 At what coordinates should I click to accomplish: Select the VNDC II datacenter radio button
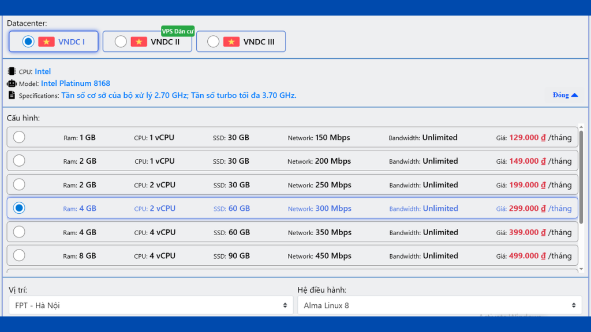pyautogui.click(x=121, y=41)
